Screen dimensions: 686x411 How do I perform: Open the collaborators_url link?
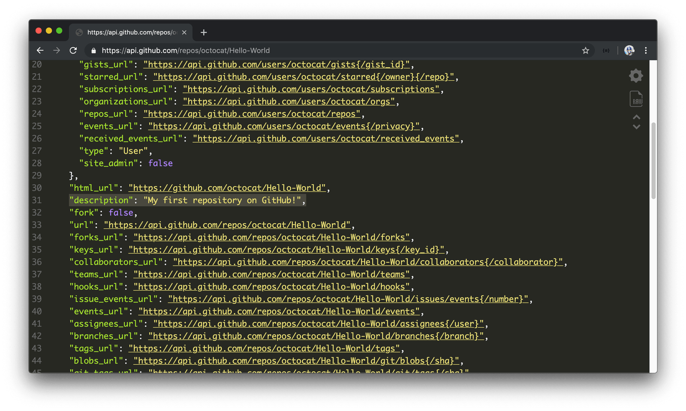[x=368, y=262]
